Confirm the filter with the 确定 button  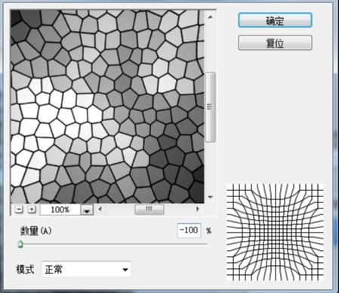275,20
